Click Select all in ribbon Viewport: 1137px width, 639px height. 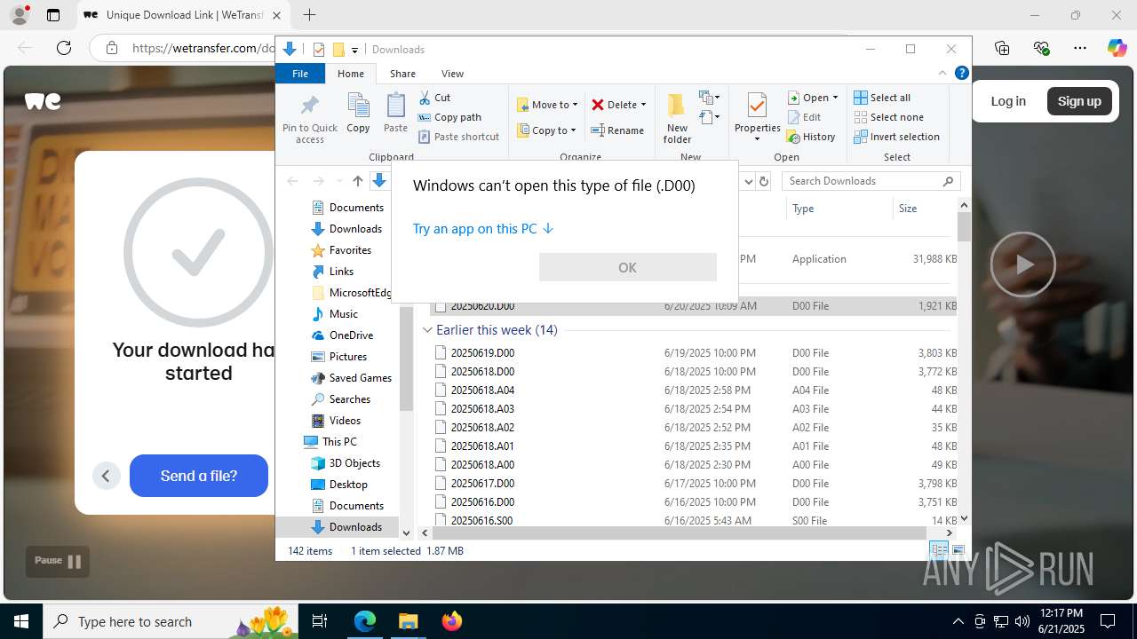point(882,98)
